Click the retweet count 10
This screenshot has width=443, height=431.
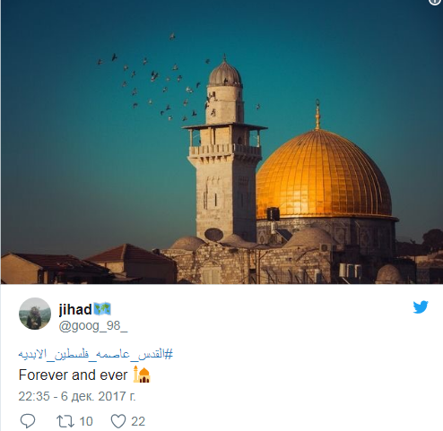[x=86, y=421]
